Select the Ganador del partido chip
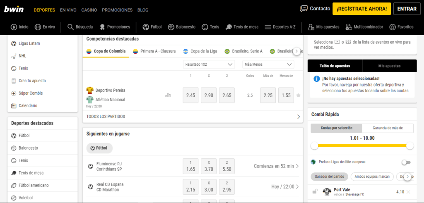Image resolution: width=424 pixels, height=203 pixels. tap(329, 177)
